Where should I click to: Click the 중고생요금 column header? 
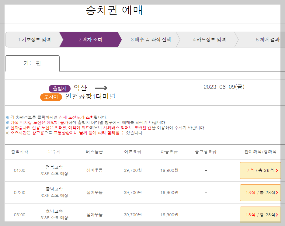[206, 152]
